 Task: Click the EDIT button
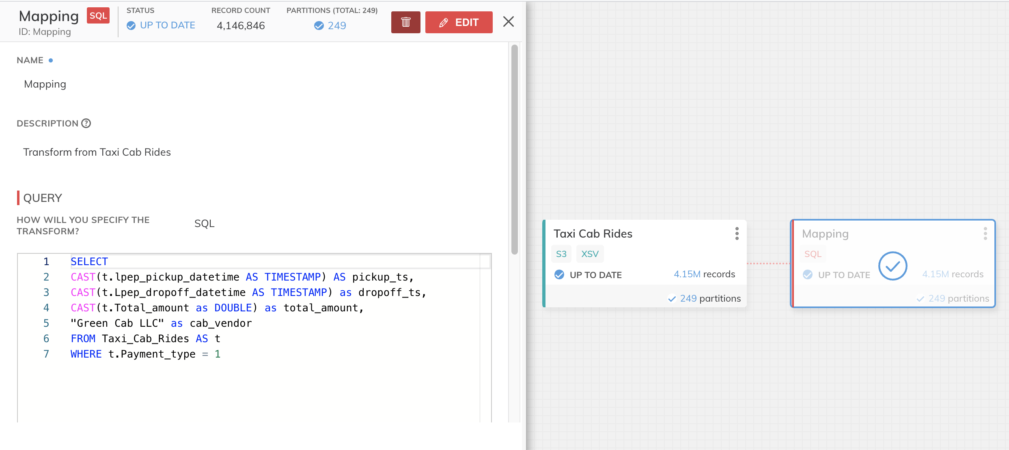click(459, 22)
